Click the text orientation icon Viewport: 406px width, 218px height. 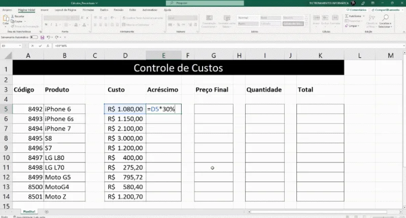[x=112, y=18]
